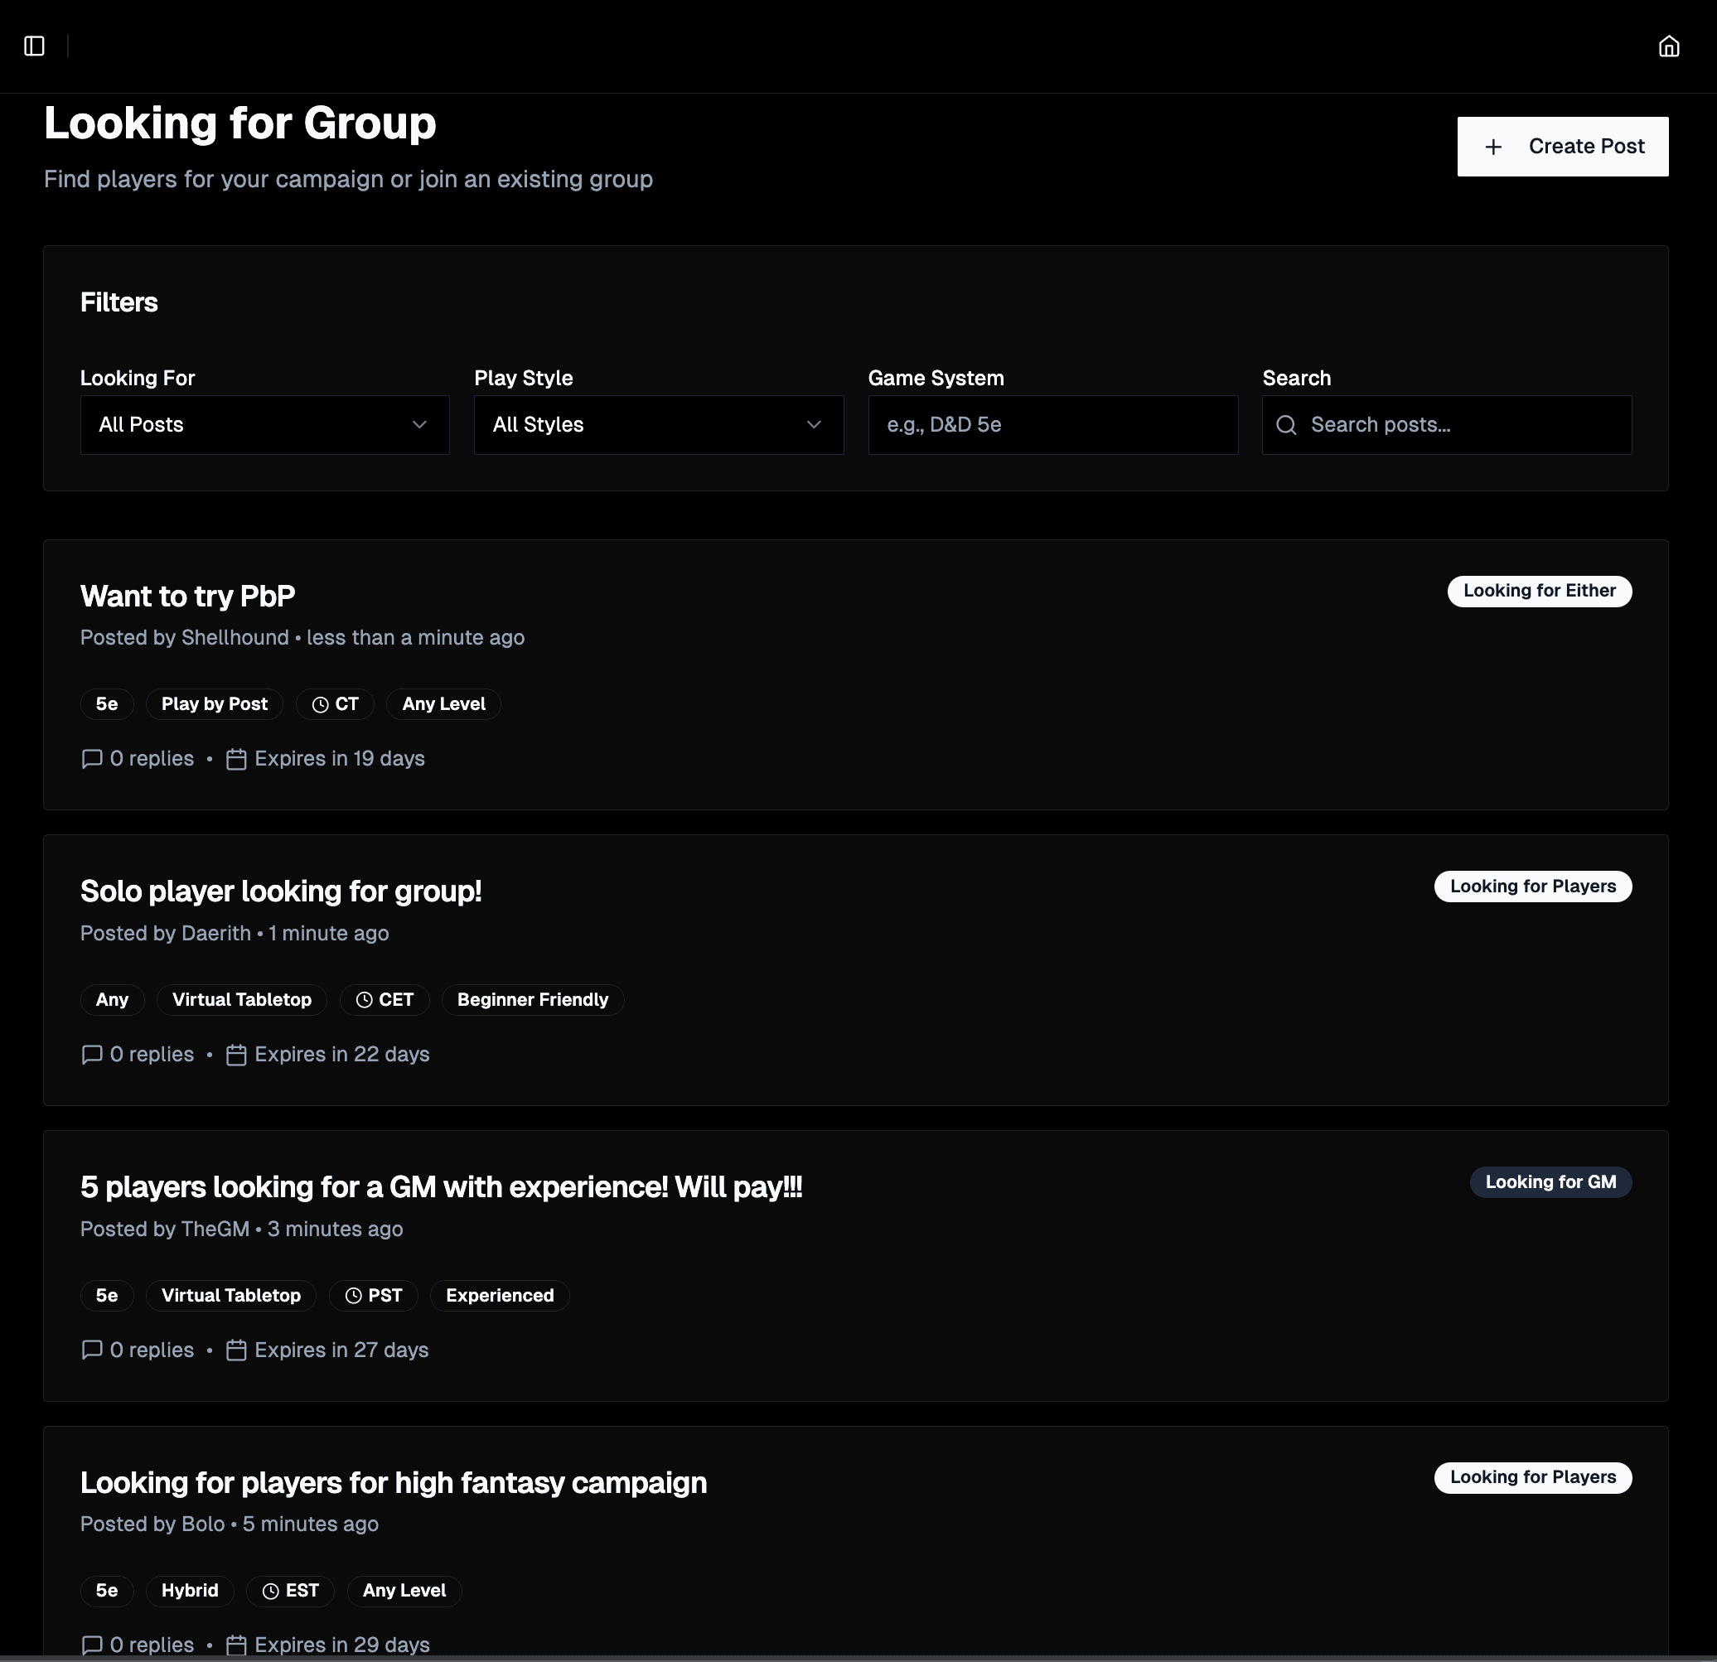Click the '5e' tag on PbP post
Image resolution: width=1717 pixels, height=1662 pixels.
pyautogui.click(x=107, y=704)
